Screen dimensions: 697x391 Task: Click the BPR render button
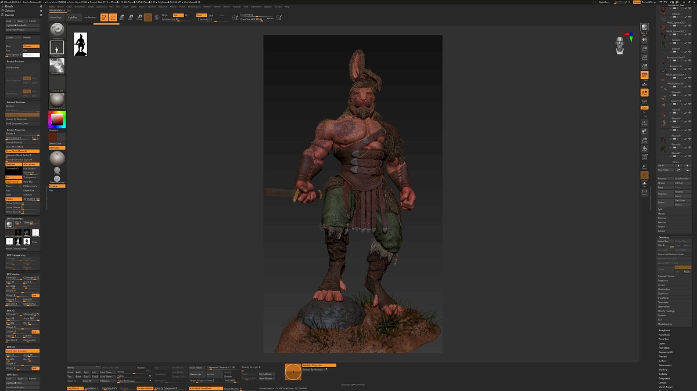[644, 27]
